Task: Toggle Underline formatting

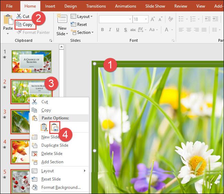Action: click(118, 30)
